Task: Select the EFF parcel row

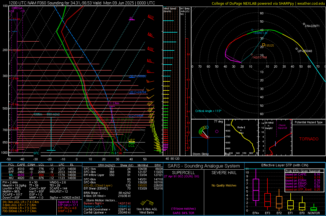Action: (42, 172)
